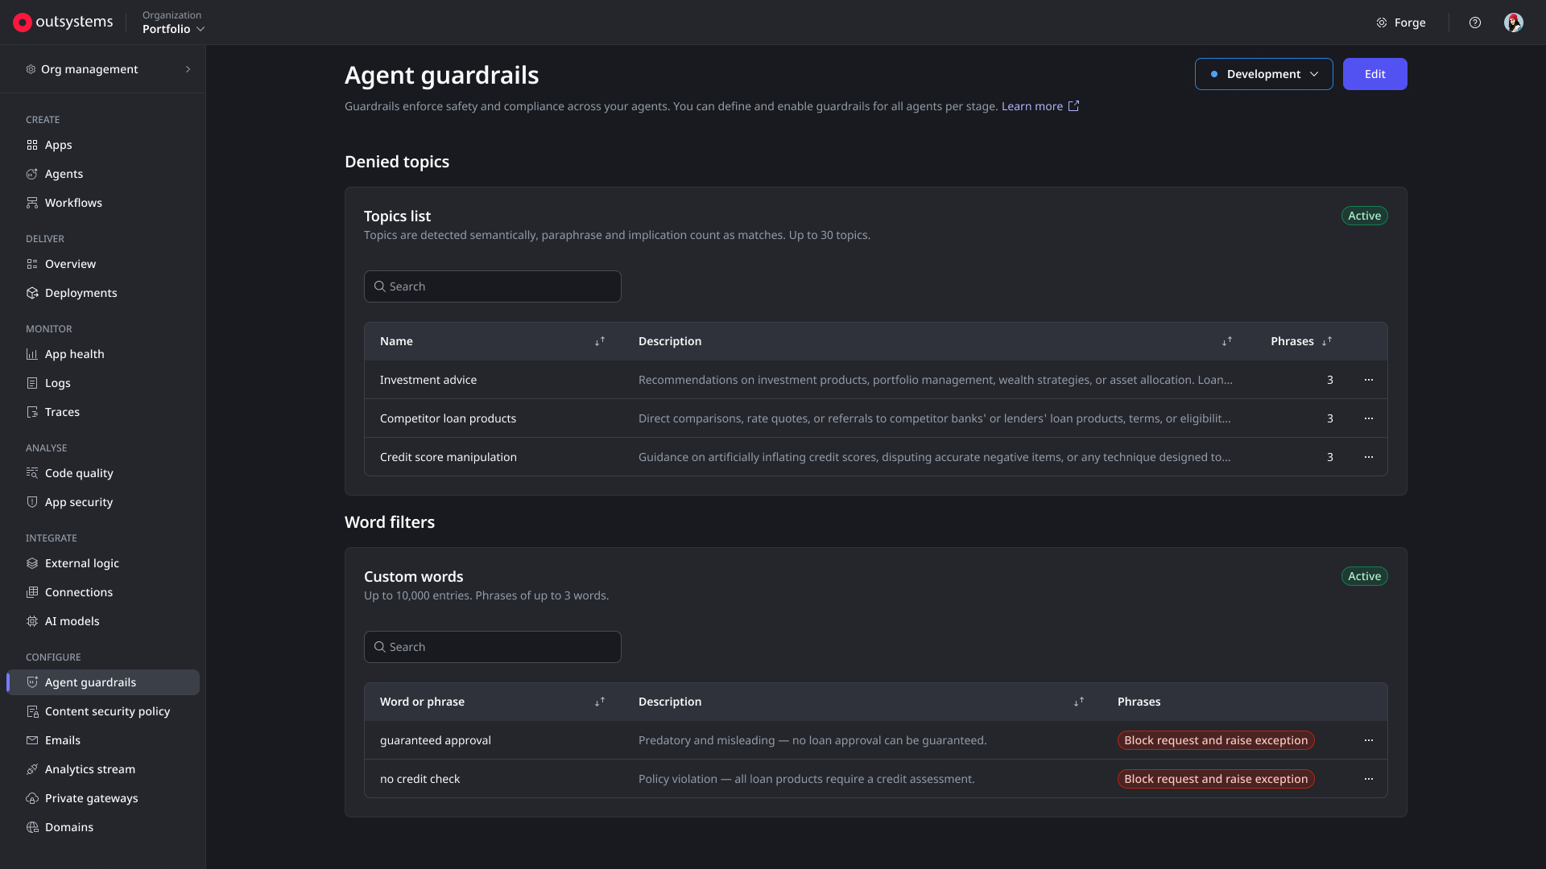The image size is (1546, 869).
Task: Focus the Topics list search field
Action: tap(492, 286)
